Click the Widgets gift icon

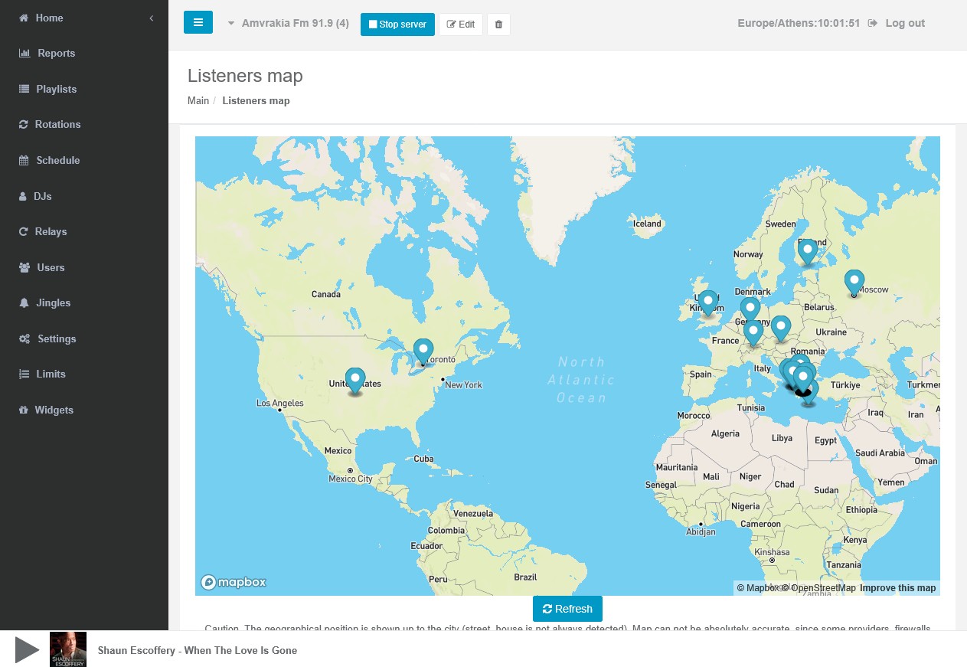pos(24,410)
